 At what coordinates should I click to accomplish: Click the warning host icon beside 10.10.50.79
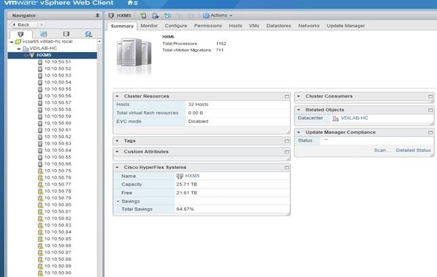[x=41, y=198]
